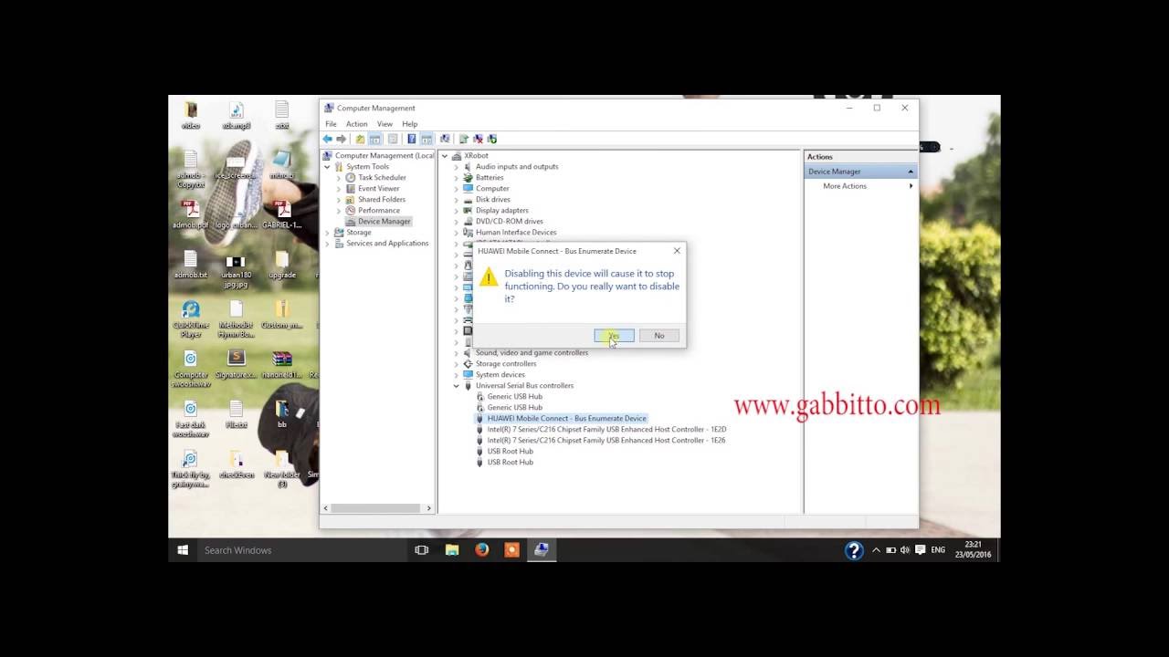1169x657 pixels.
Task: Expand the Task Scheduler node
Action: click(x=339, y=178)
